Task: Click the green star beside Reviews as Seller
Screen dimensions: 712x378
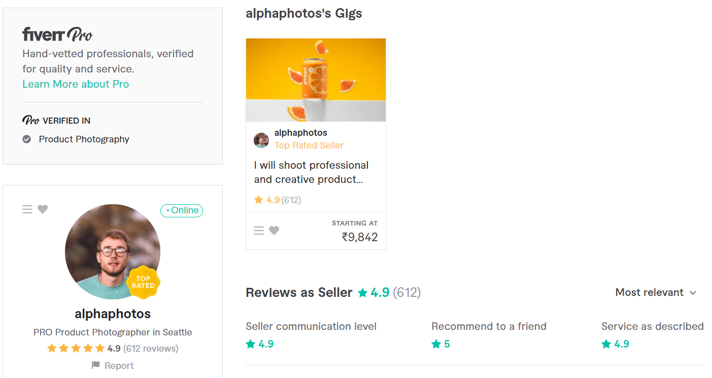Action: coord(362,293)
